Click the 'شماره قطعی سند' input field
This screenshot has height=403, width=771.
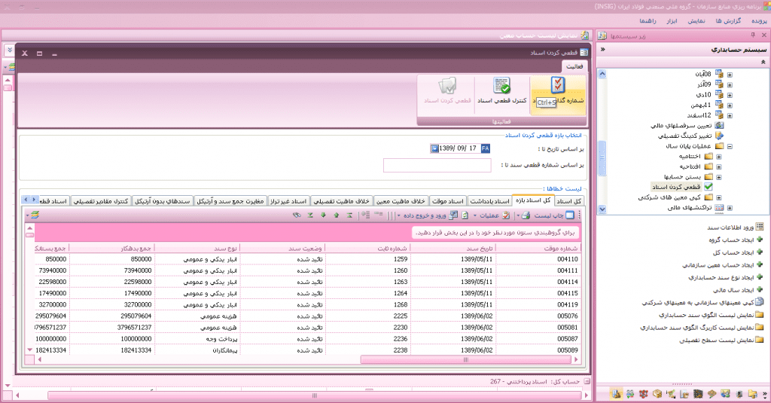[437, 165]
